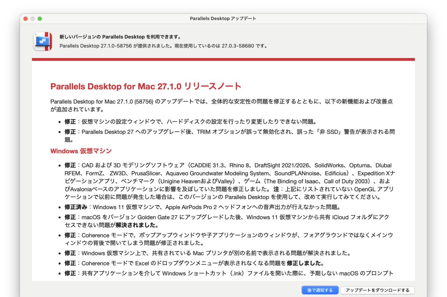
Task: Click the window title Parallels Desktop アップデート
Action: [223, 18]
